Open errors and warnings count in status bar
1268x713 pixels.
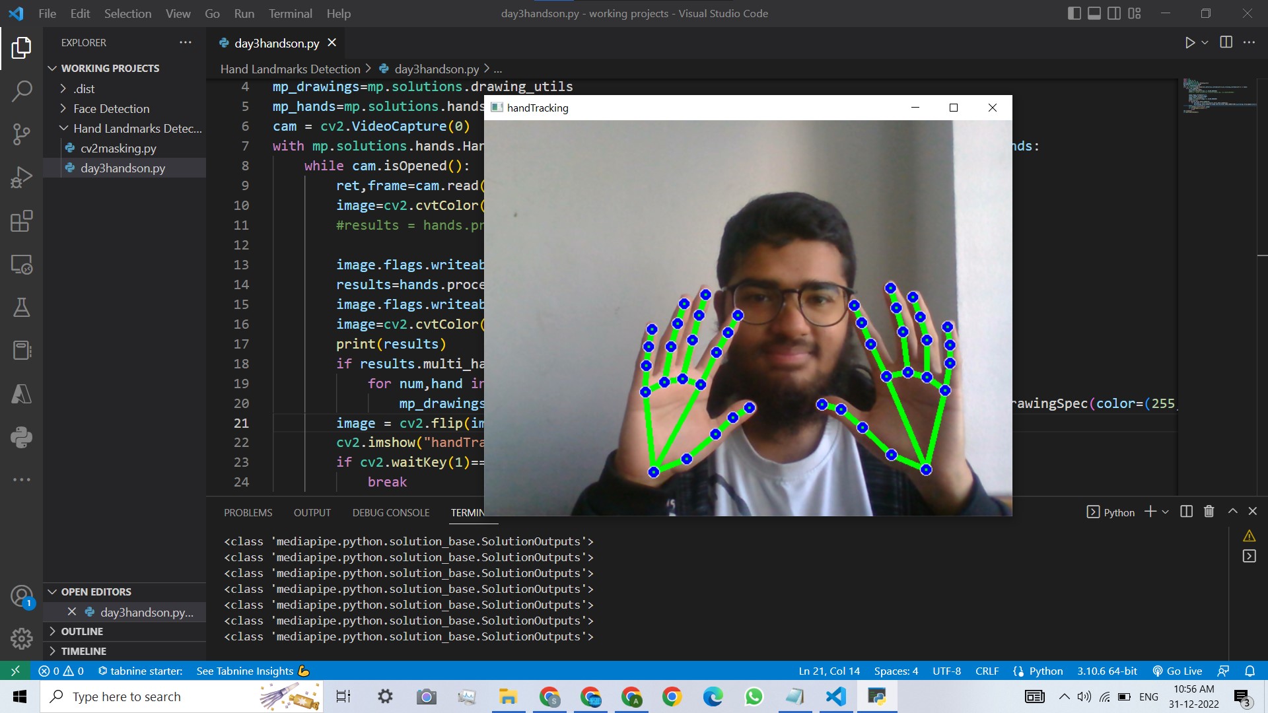(x=61, y=671)
